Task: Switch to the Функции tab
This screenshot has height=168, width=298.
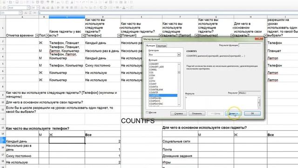Action: click(151, 46)
